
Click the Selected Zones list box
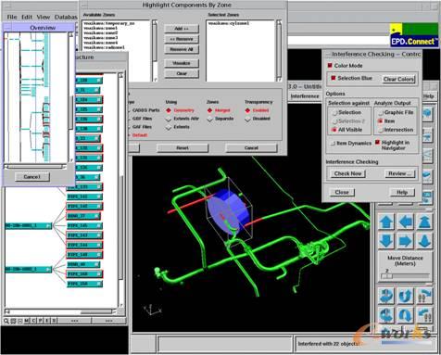241,51
